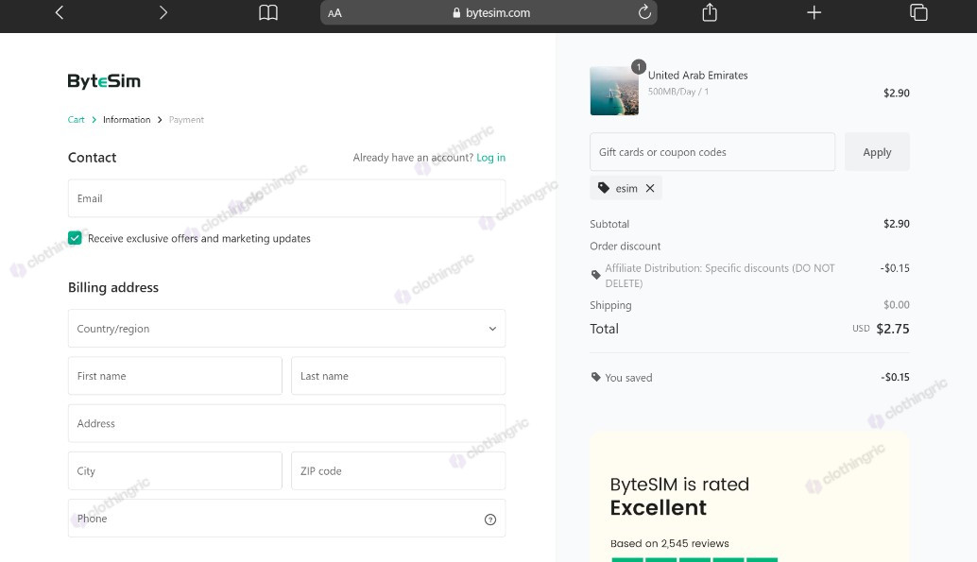
Task: Click Based on 2,545 reviews text
Action: pos(669,543)
